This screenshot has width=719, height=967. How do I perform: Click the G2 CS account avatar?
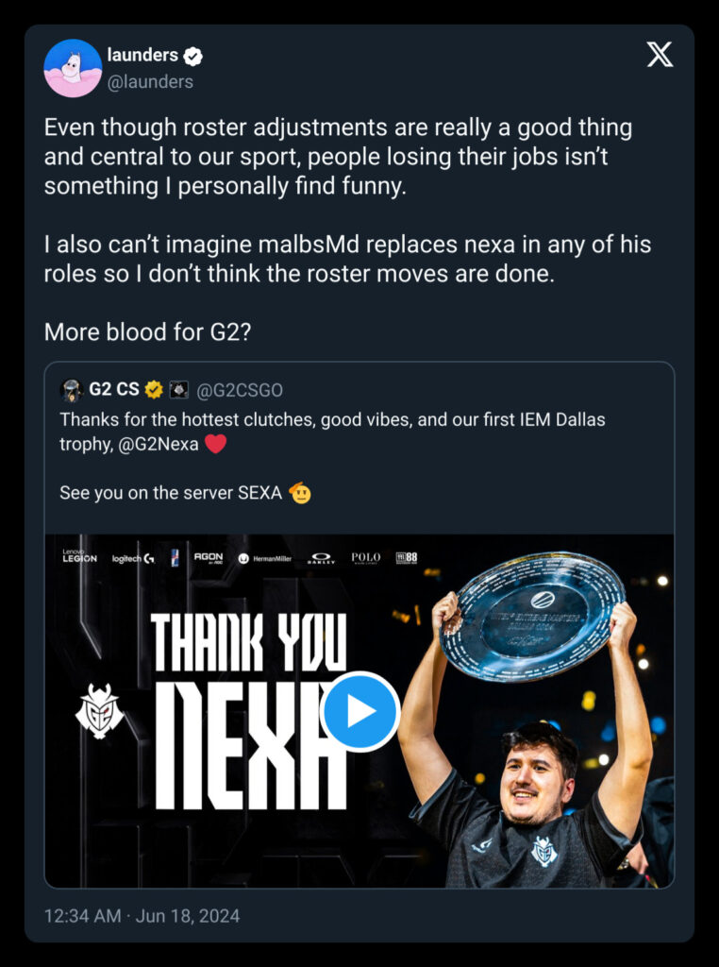72,390
